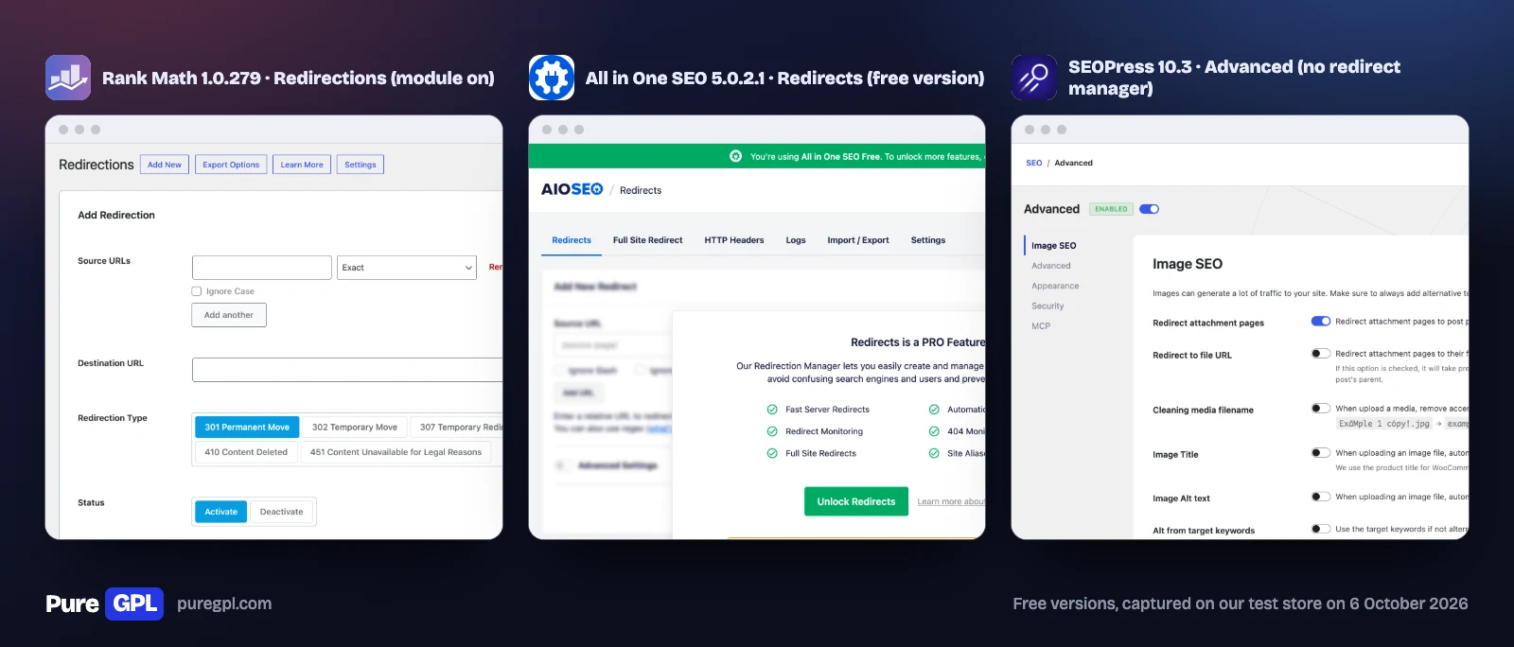Enable the Cleaning media filename toggle
The image size is (1514, 647).
[1320, 409]
